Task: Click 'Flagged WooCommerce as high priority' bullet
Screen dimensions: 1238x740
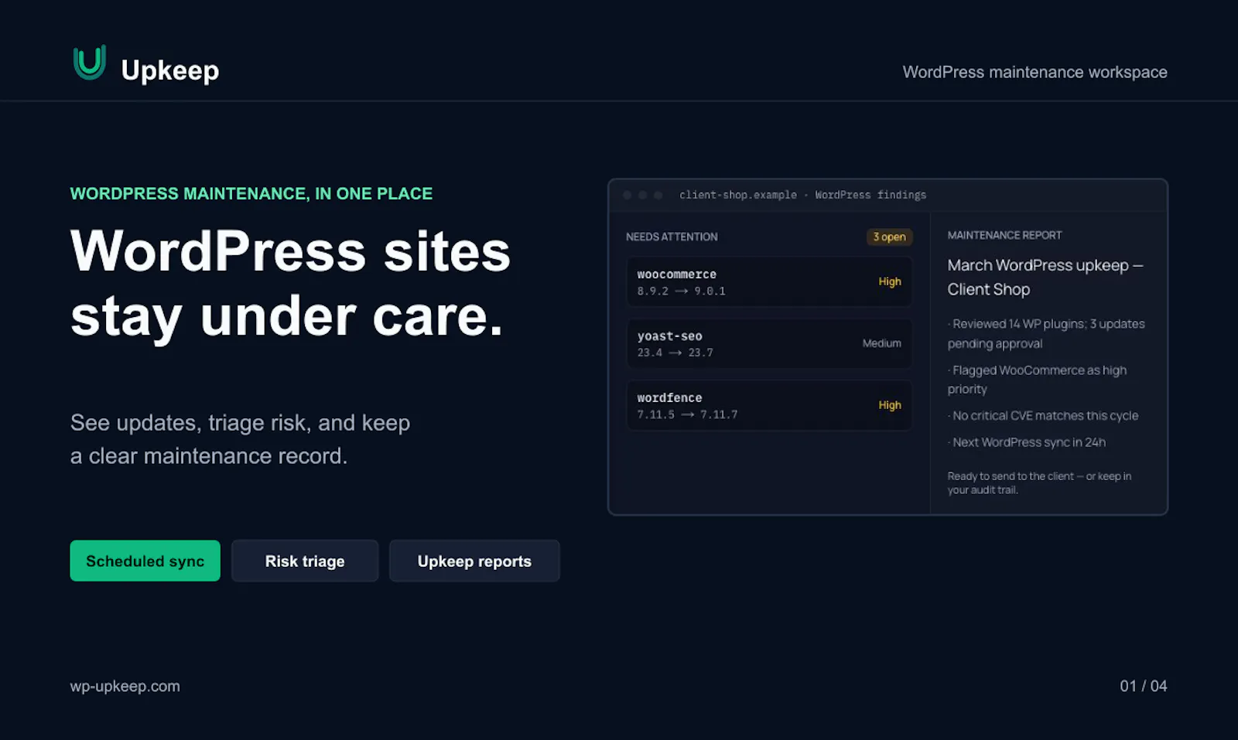Action: 1037,380
